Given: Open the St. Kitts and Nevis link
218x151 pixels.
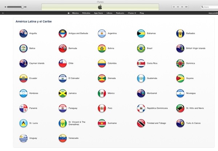Looking at the screenshot, I should click(x=195, y=108).
